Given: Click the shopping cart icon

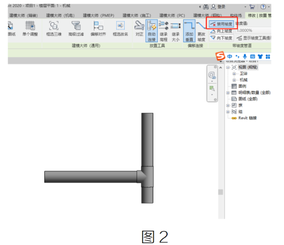Looking at the screenshot, I should 252,7.
